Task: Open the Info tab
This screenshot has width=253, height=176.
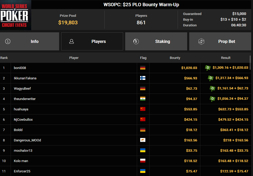Action: (x=29, y=41)
